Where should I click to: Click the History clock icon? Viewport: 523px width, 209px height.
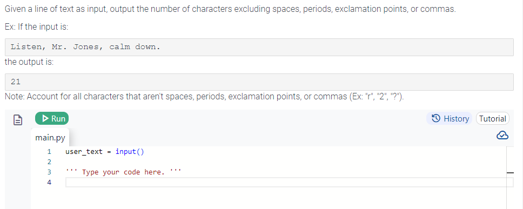click(435, 118)
